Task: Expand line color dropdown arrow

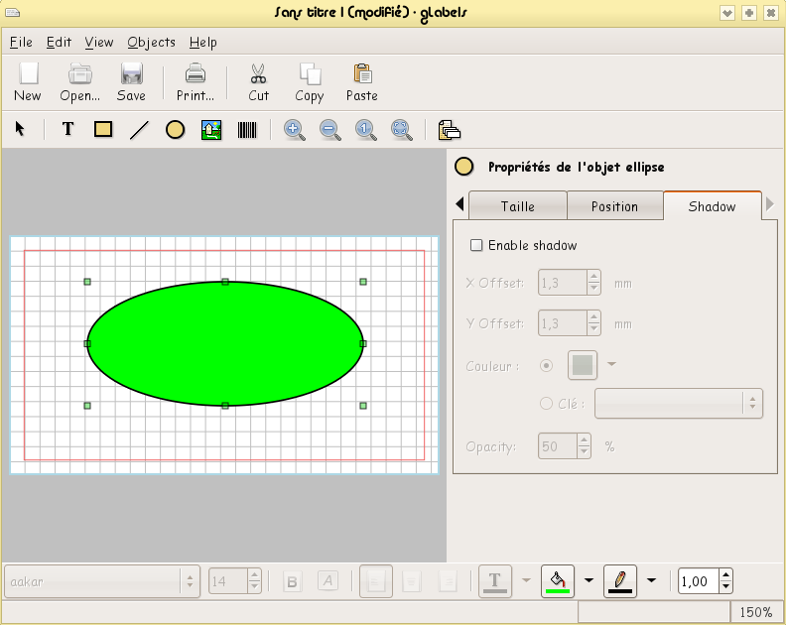Action: coord(651,580)
